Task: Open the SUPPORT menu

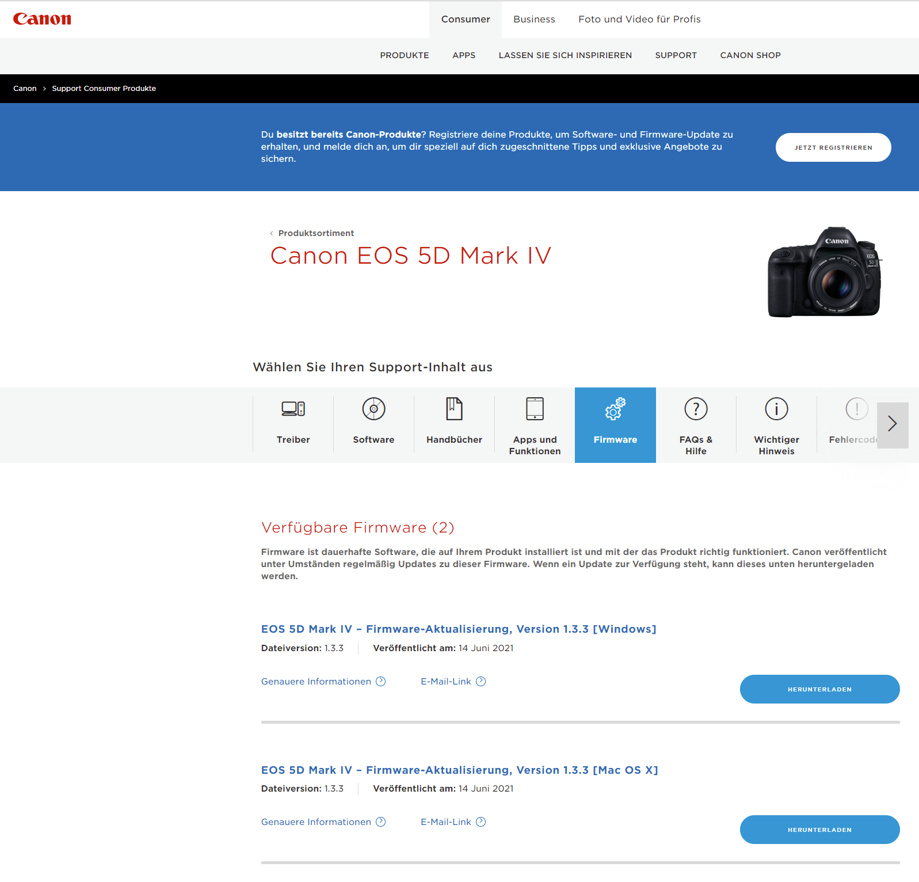Action: tap(676, 55)
